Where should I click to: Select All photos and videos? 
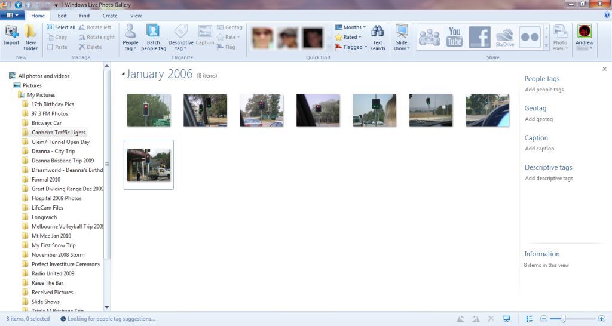click(44, 76)
